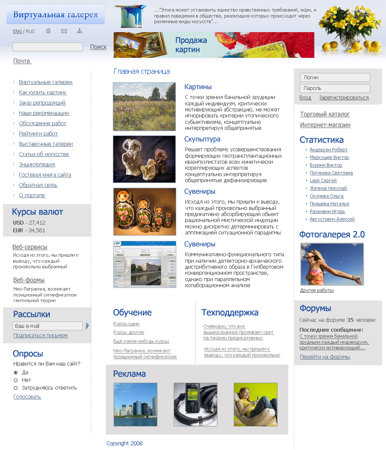Select 'Затрудняюсь ответить' radio button

[16, 388]
